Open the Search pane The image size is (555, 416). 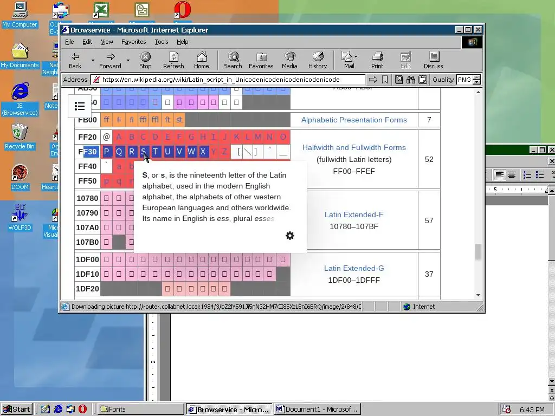pos(233,61)
